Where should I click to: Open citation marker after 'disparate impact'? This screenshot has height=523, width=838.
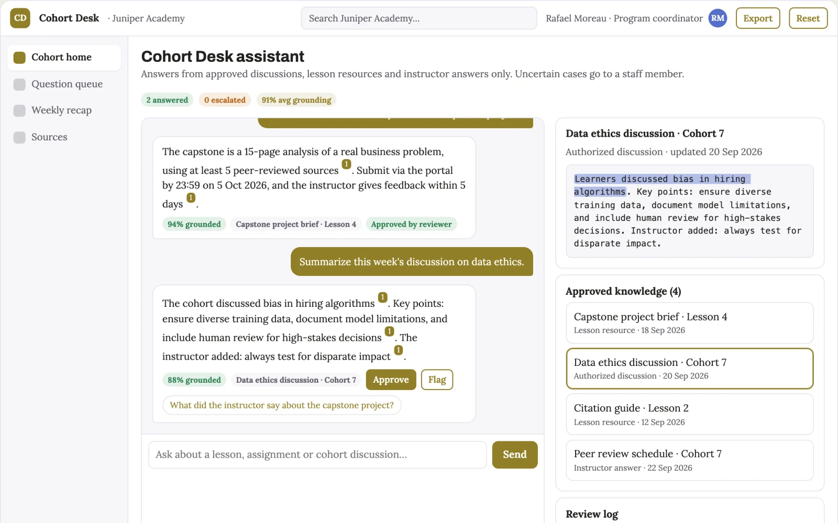tap(399, 350)
